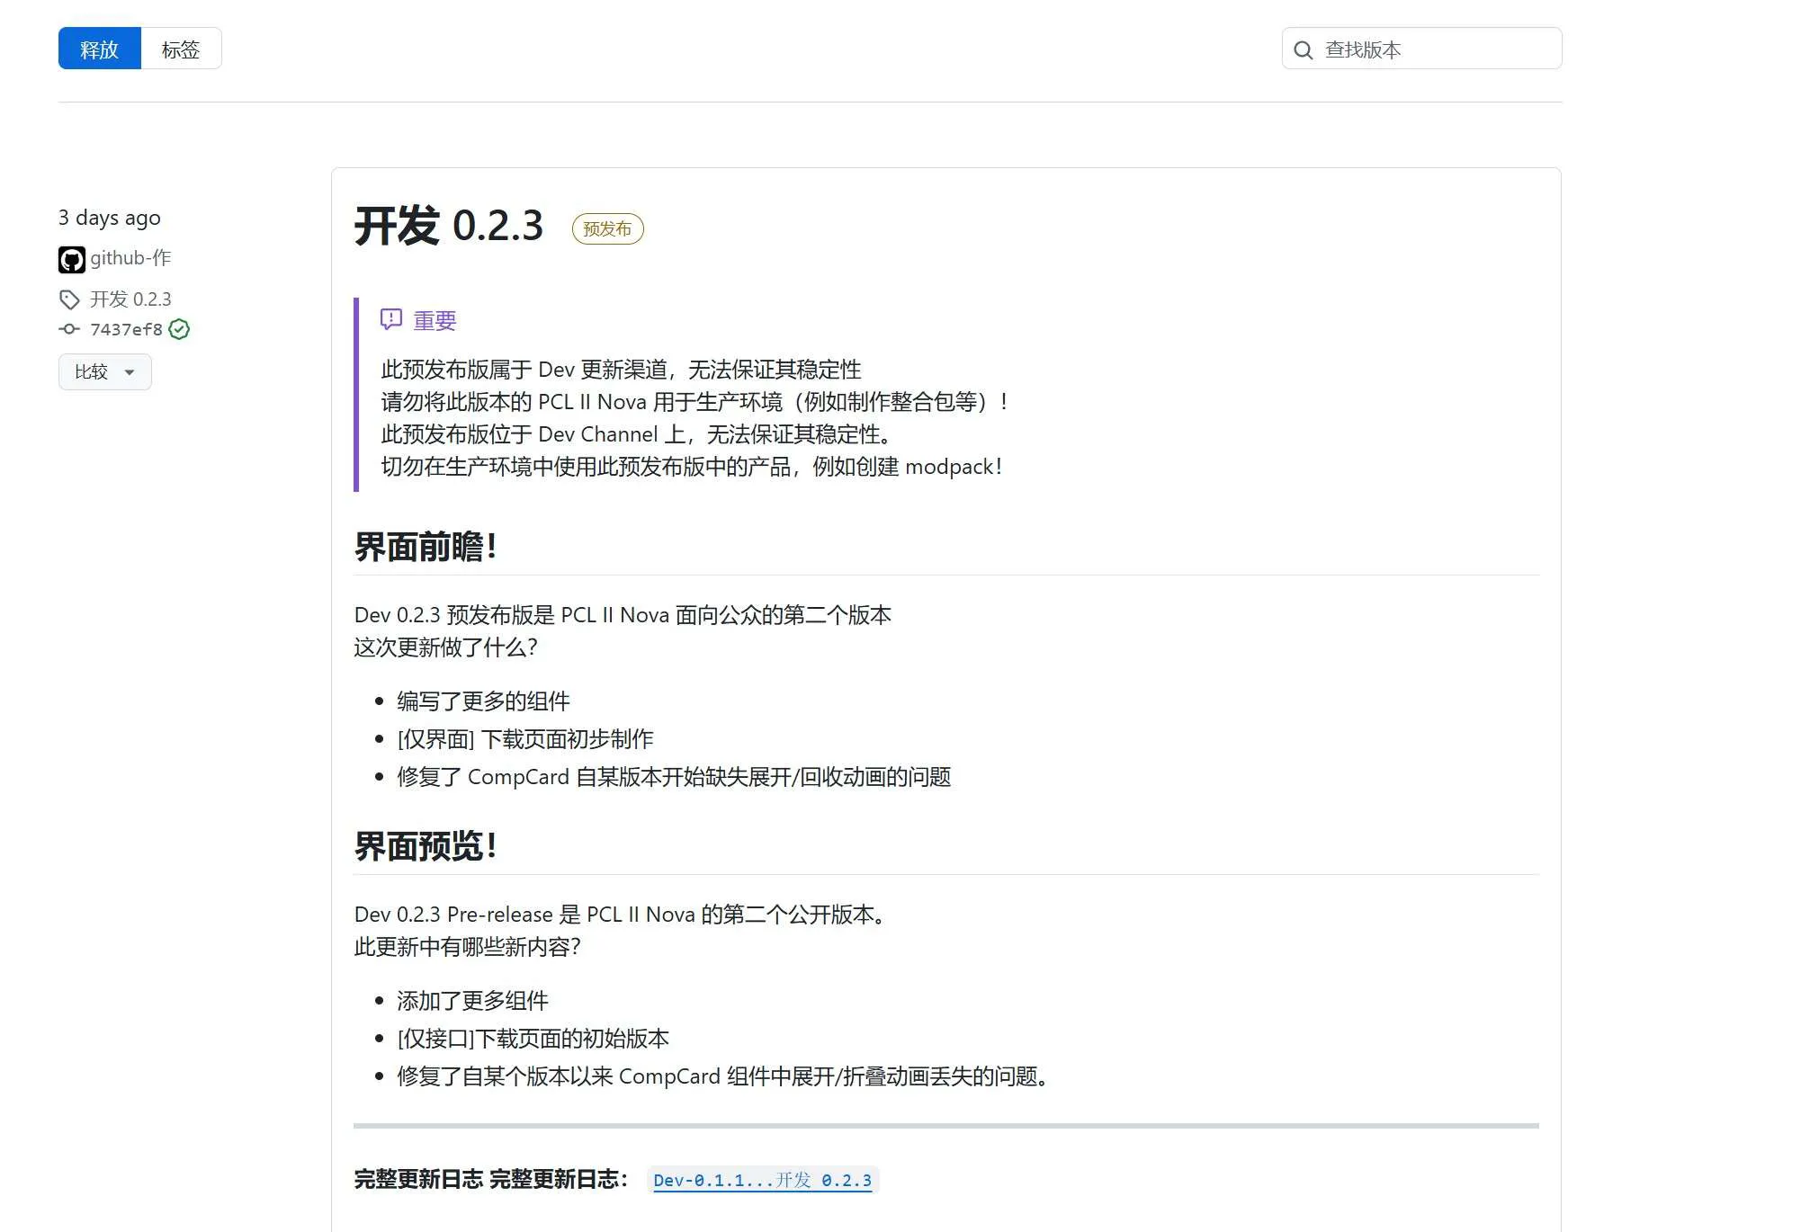Screen dimensions: 1819x1232
Task: Open the 开发 0.2.3 tag link
Action: pyautogui.click(x=130, y=299)
